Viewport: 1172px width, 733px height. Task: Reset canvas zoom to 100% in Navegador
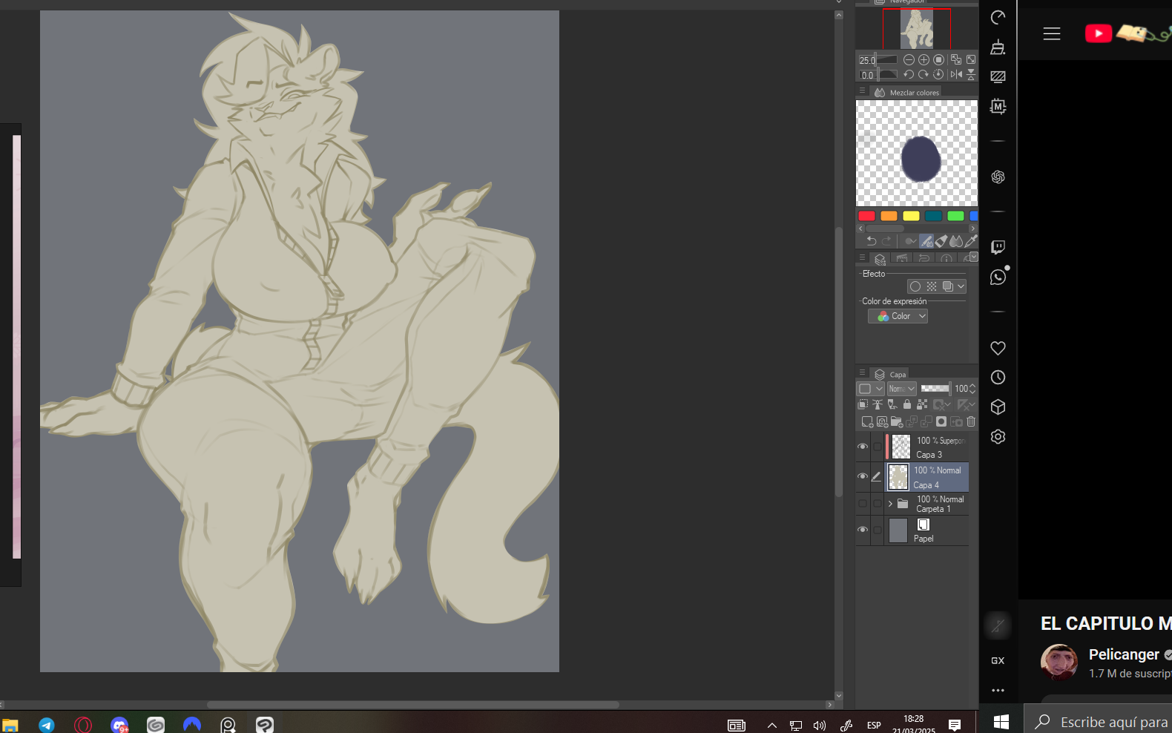[939, 60]
